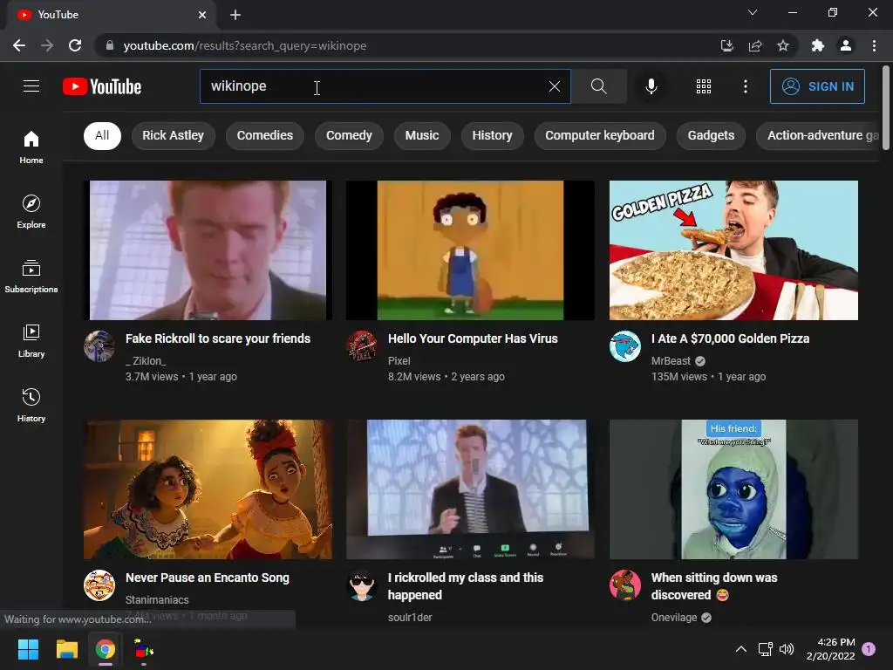Screen dimensions: 893x670
Task: Click the MrBeast channel avatar
Action: (624, 345)
